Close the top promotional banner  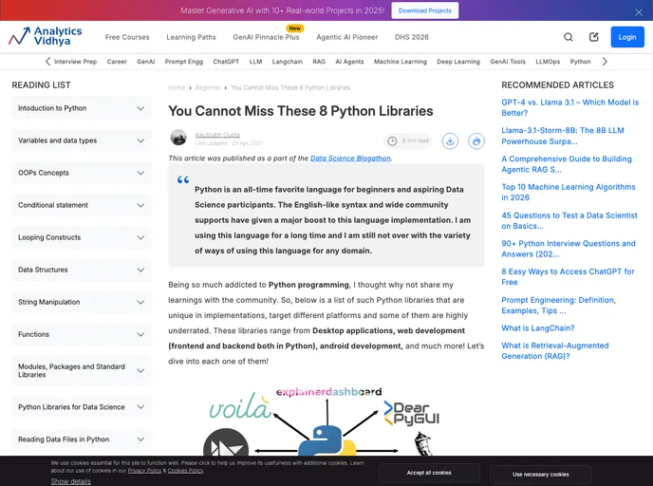pos(639,11)
